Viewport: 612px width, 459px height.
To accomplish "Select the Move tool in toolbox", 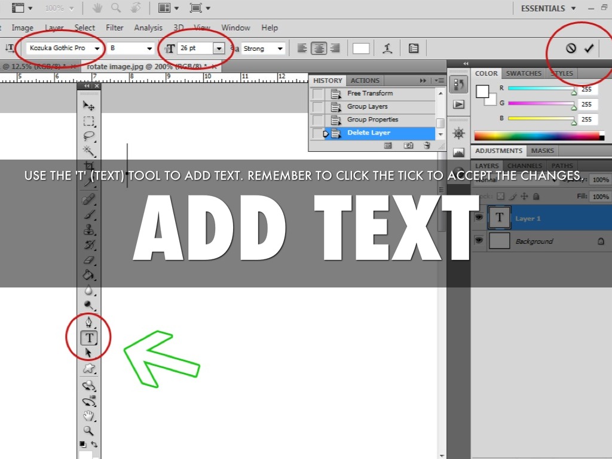I will (88, 106).
